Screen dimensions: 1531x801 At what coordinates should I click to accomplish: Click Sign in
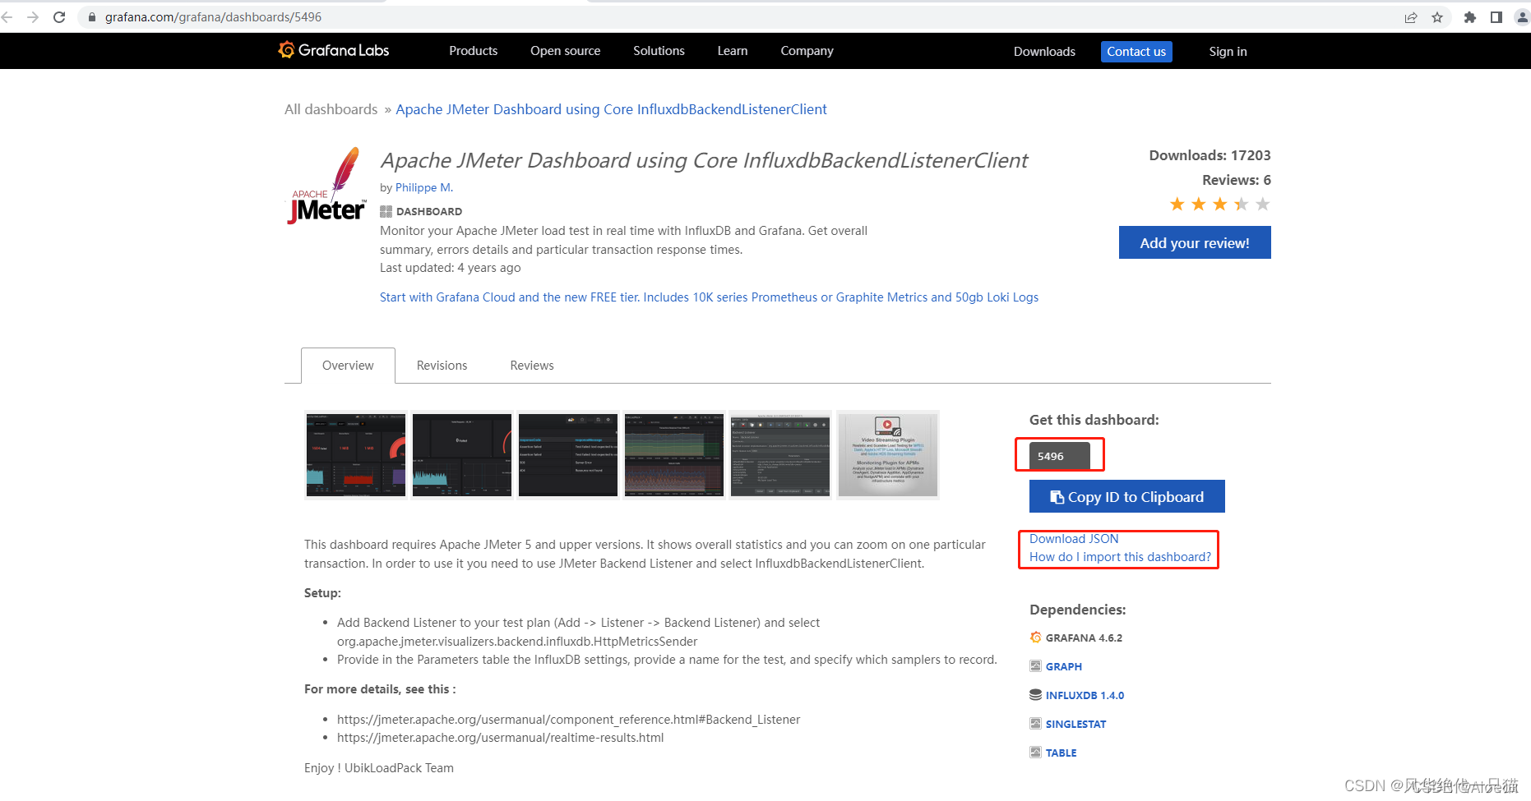tap(1228, 52)
